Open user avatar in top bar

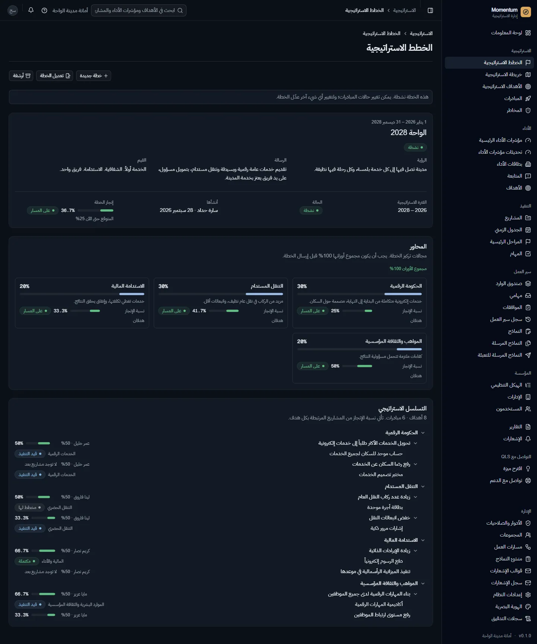pyautogui.click(x=13, y=10)
